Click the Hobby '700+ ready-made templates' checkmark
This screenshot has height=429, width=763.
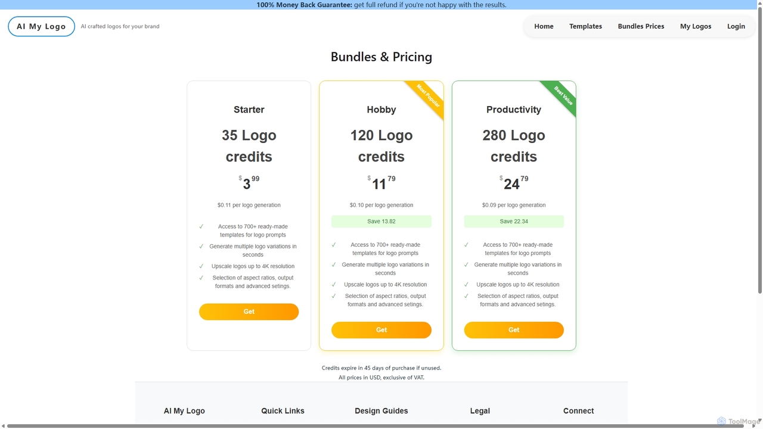point(334,245)
